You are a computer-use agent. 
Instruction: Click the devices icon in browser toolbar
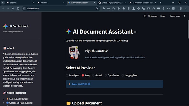(153, 9)
